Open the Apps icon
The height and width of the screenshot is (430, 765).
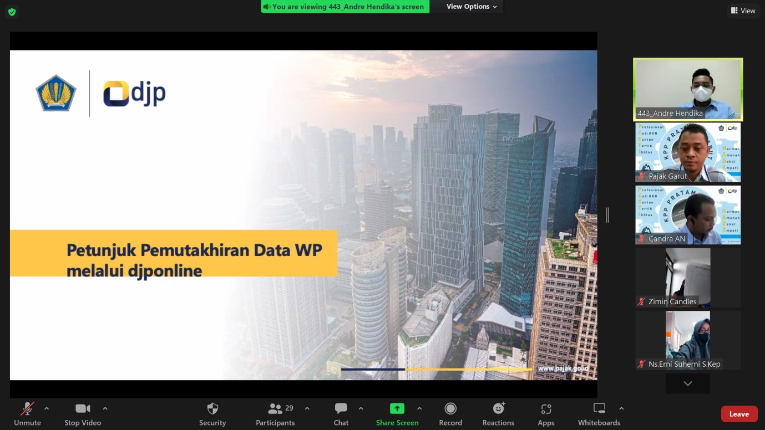(x=546, y=414)
